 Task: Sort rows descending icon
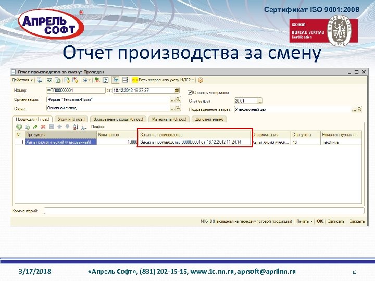(x=84, y=127)
